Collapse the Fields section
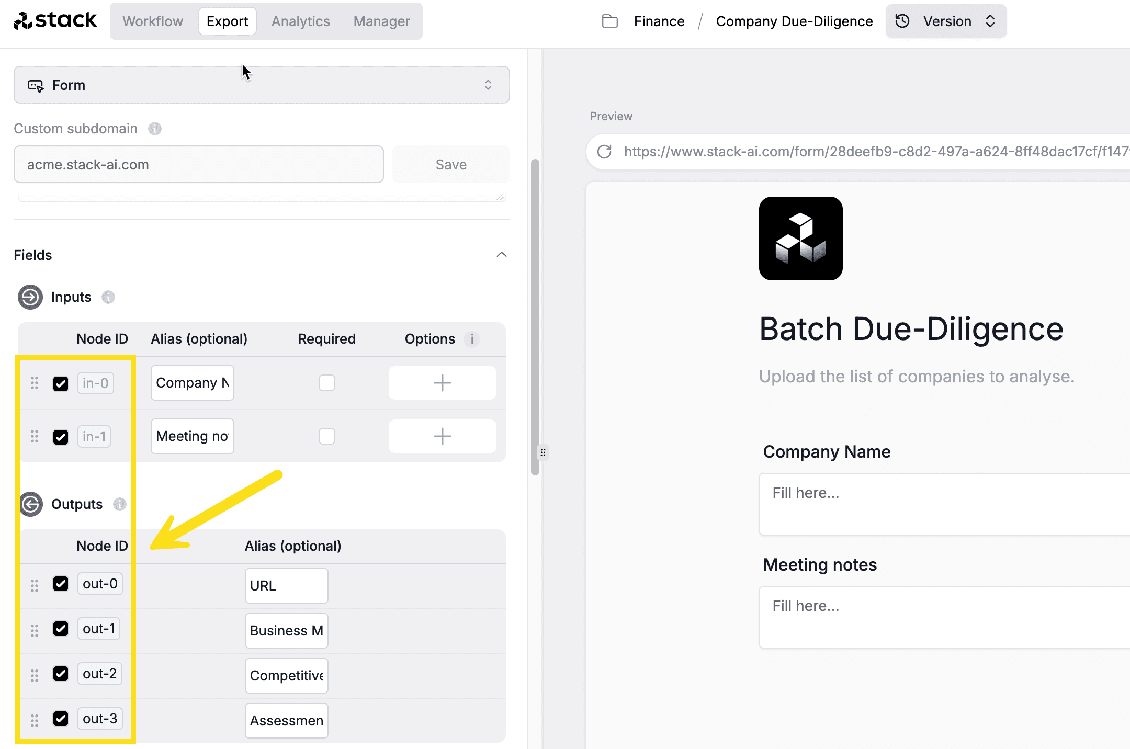Image resolution: width=1130 pixels, height=749 pixels. coord(501,255)
